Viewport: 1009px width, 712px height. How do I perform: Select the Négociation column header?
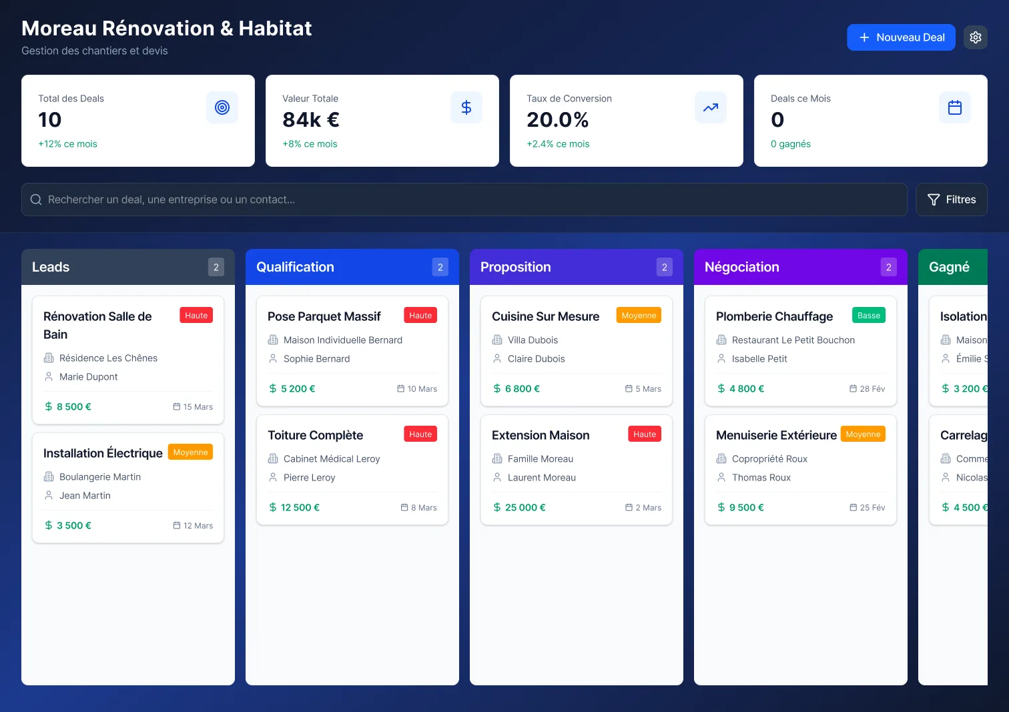(741, 267)
